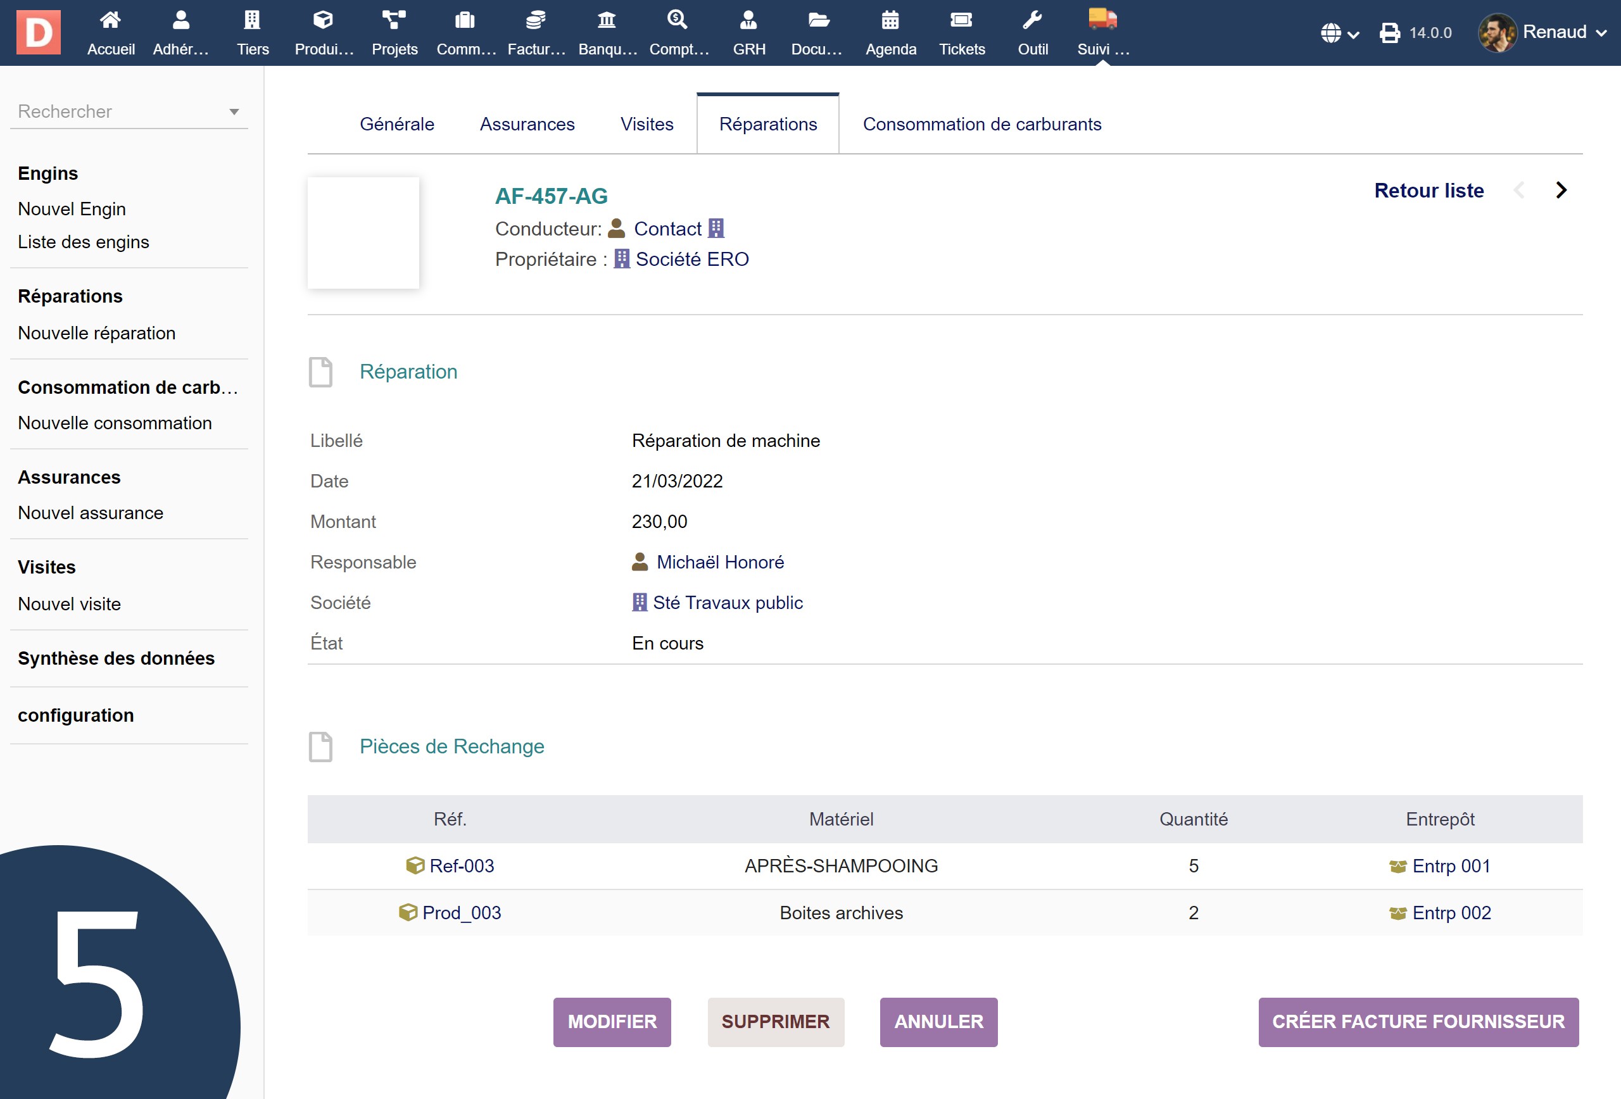The image size is (1621, 1099).
Task: Click the Retour liste link
Action: pyautogui.click(x=1429, y=190)
